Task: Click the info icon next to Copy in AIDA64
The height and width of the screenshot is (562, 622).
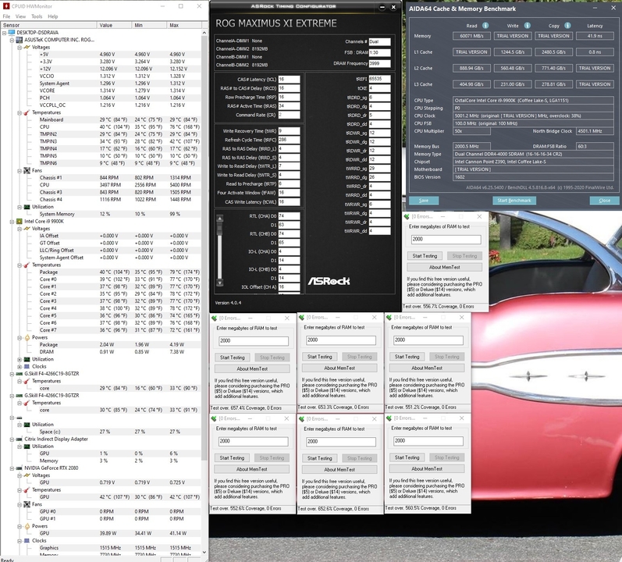Action: (x=567, y=26)
